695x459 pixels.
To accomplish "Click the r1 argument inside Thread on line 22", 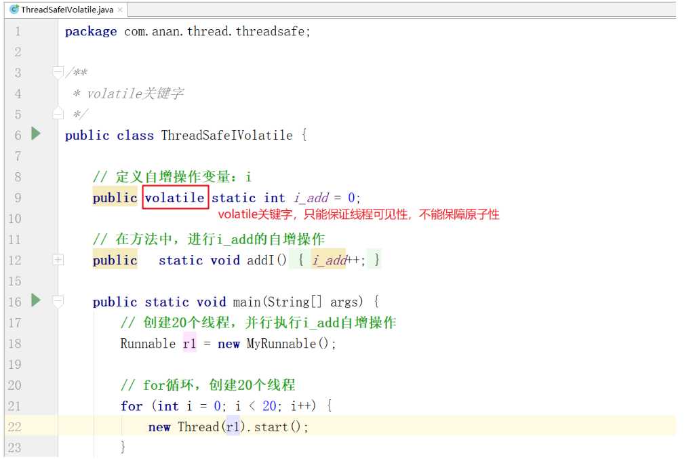I will [233, 426].
